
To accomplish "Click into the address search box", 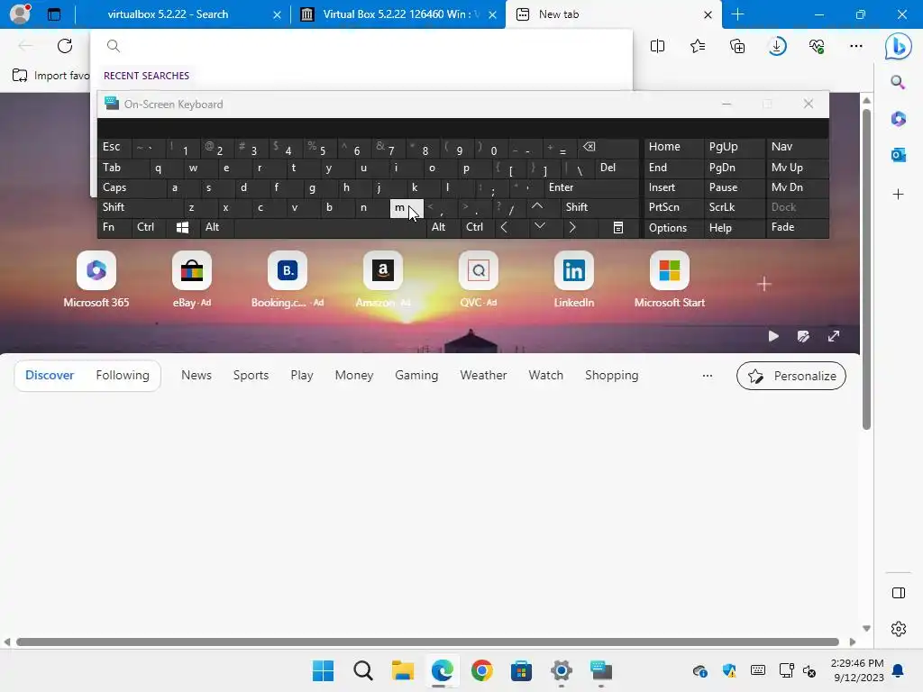I will coord(361,46).
